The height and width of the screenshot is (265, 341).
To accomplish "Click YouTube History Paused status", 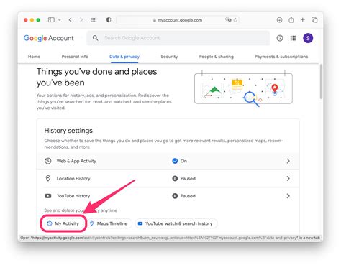I will click(x=184, y=196).
